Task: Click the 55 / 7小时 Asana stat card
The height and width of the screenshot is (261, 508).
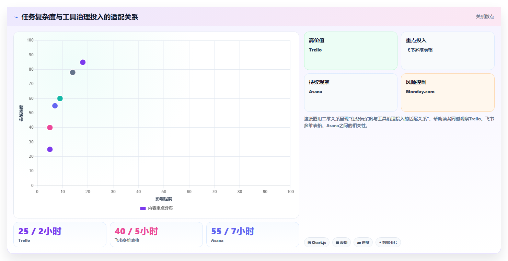Action: pyautogui.click(x=253, y=235)
